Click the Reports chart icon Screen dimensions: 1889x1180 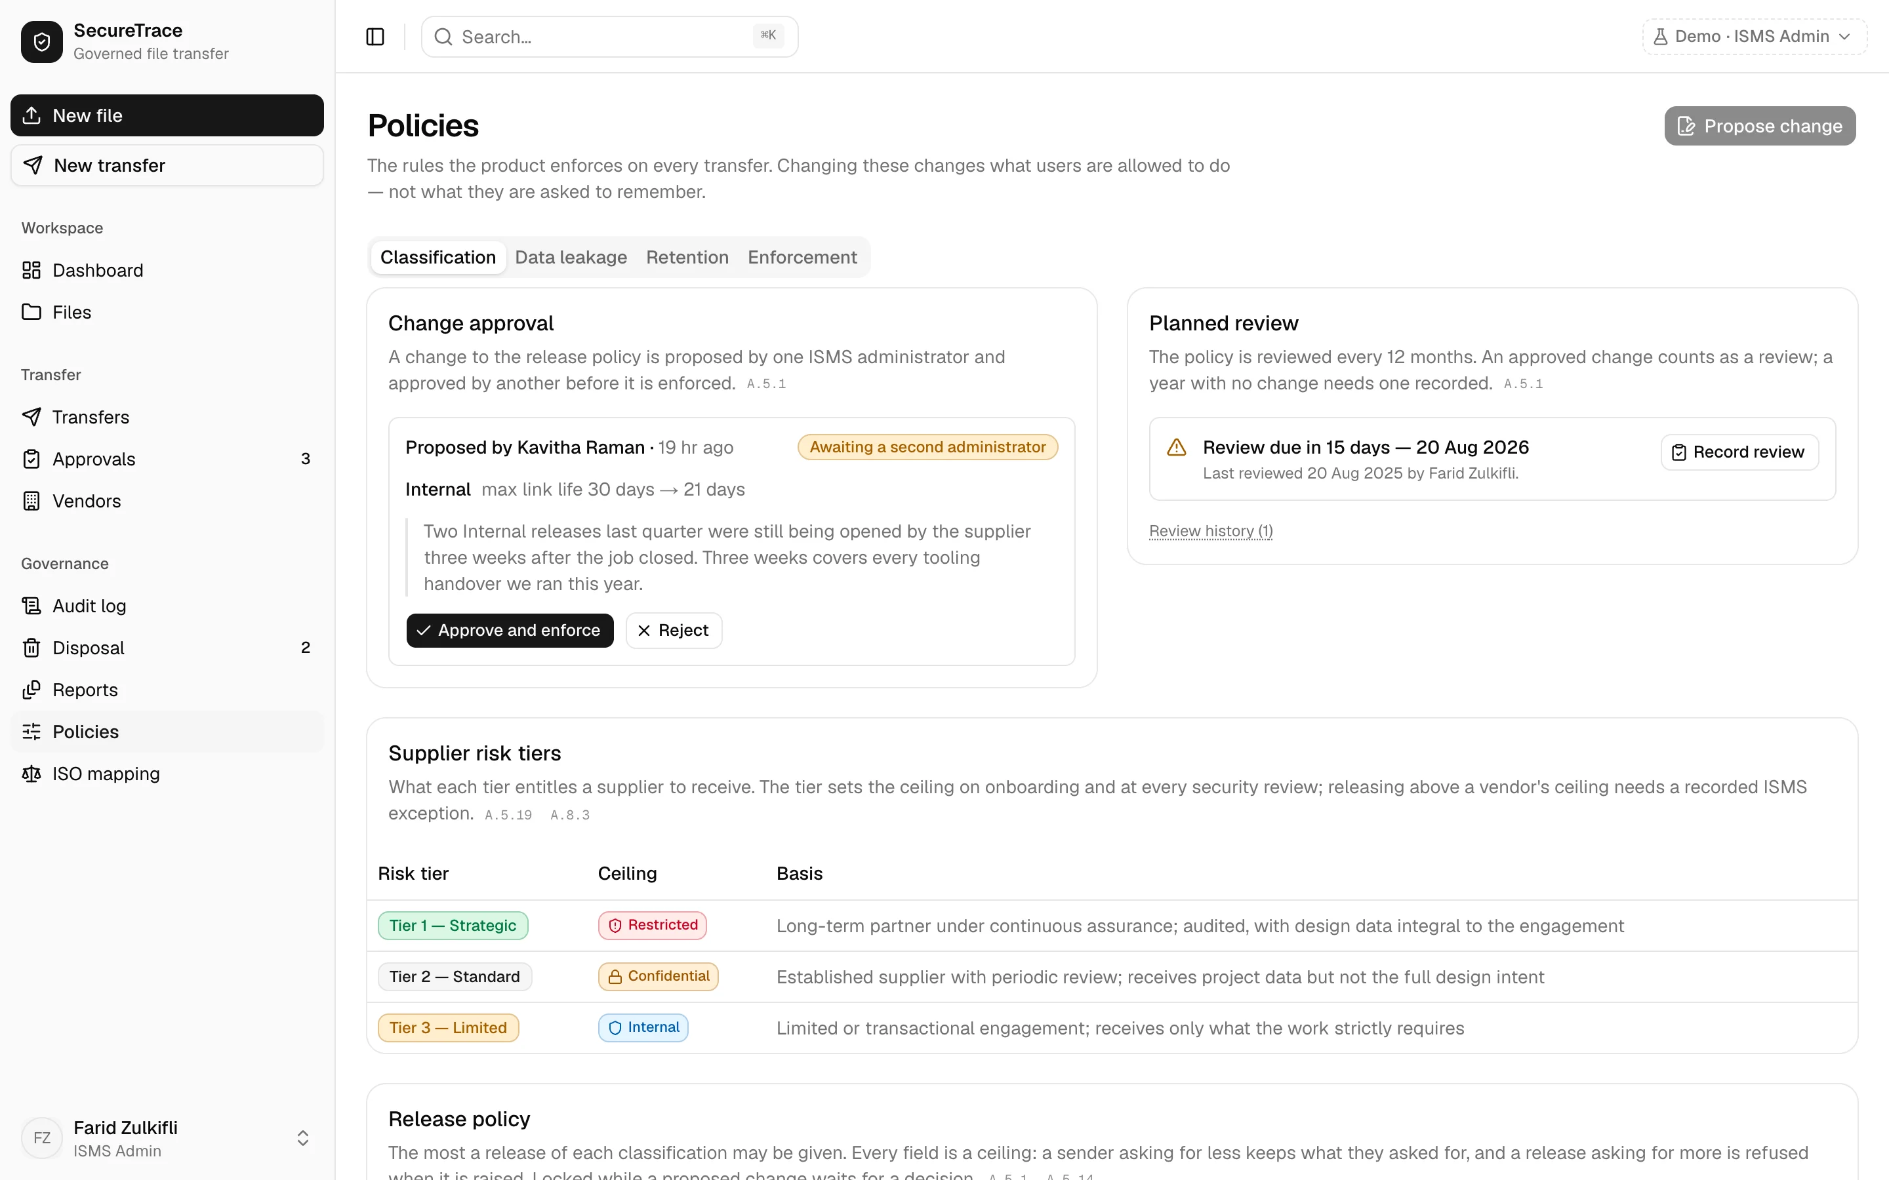coord(31,690)
